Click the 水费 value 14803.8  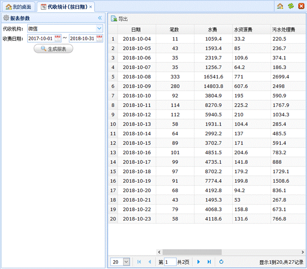pyautogui.click(x=213, y=86)
